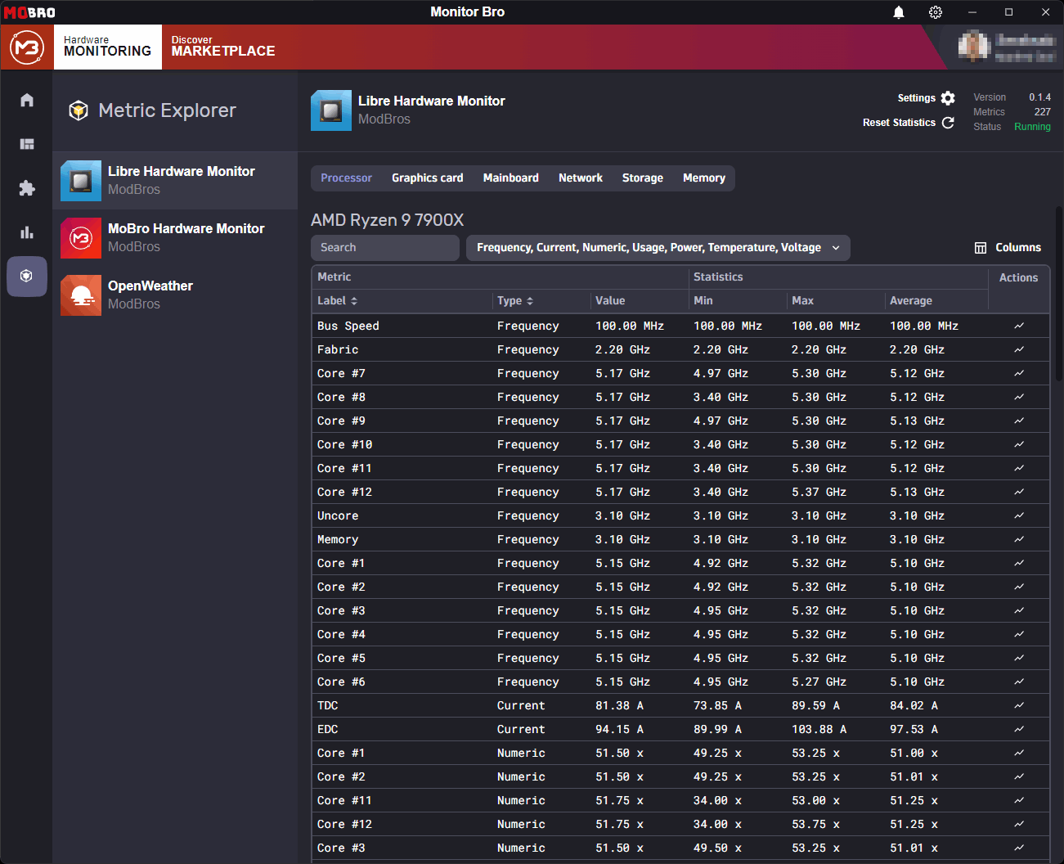Click the Core #9 average 5.13 GHz
Viewport: 1064px width, 864px height.
(x=917, y=421)
